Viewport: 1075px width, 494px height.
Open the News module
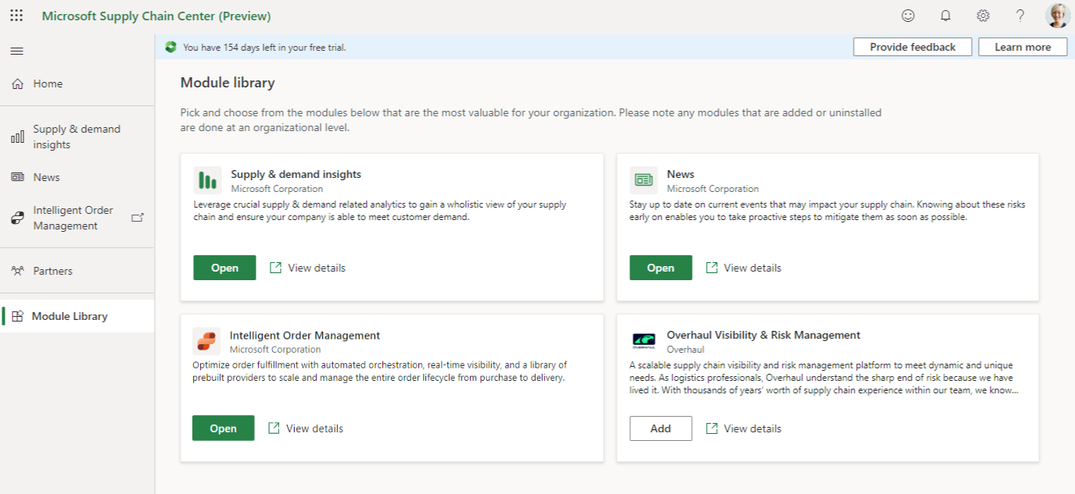(661, 268)
